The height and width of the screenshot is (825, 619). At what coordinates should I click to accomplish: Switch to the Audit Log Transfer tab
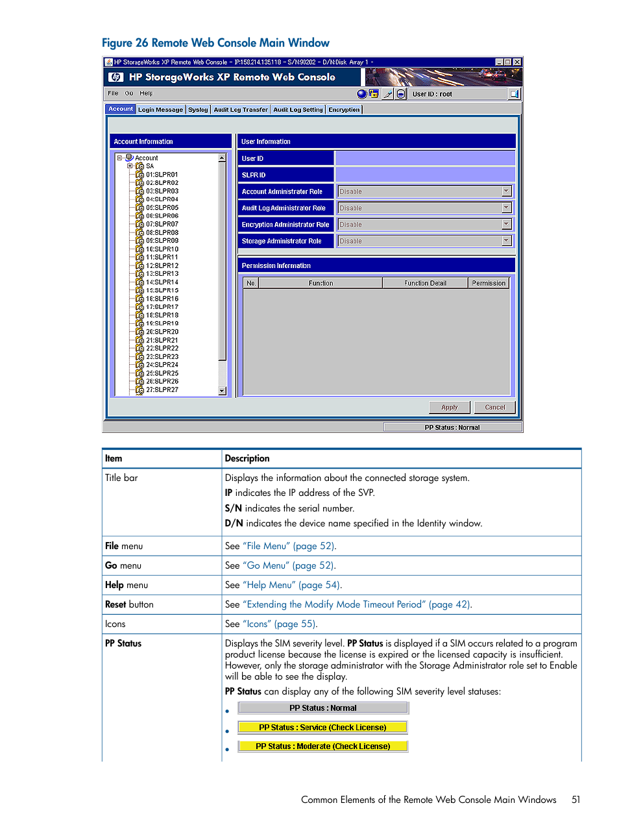241,110
